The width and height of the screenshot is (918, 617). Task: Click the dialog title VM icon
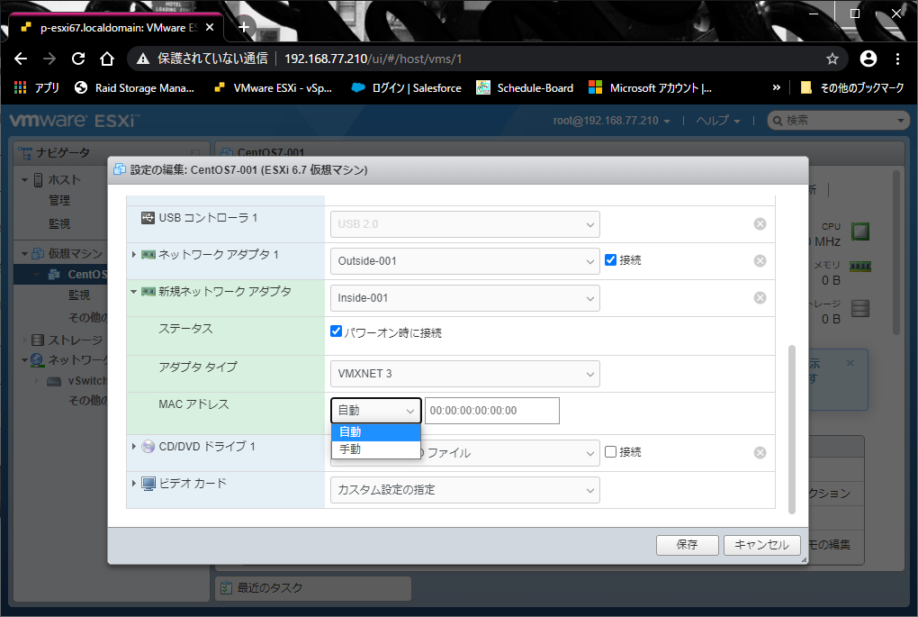(120, 170)
